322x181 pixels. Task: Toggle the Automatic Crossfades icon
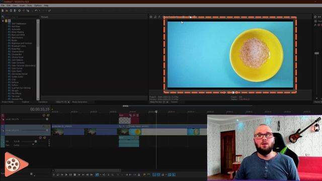click(x=158, y=175)
